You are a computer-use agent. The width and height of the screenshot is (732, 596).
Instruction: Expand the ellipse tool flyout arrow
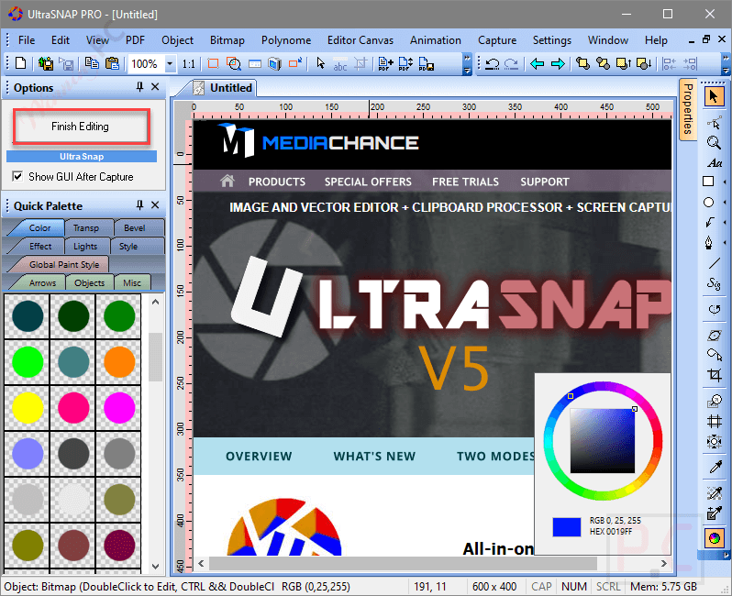724,202
